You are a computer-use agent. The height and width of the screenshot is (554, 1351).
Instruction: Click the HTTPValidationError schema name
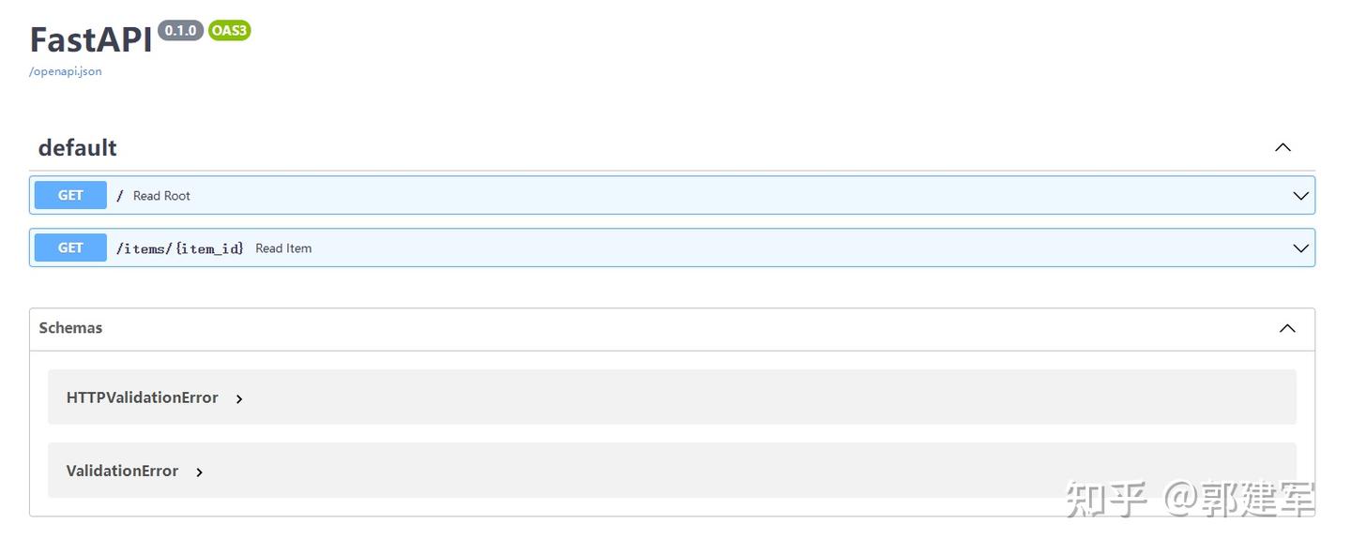click(142, 397)
